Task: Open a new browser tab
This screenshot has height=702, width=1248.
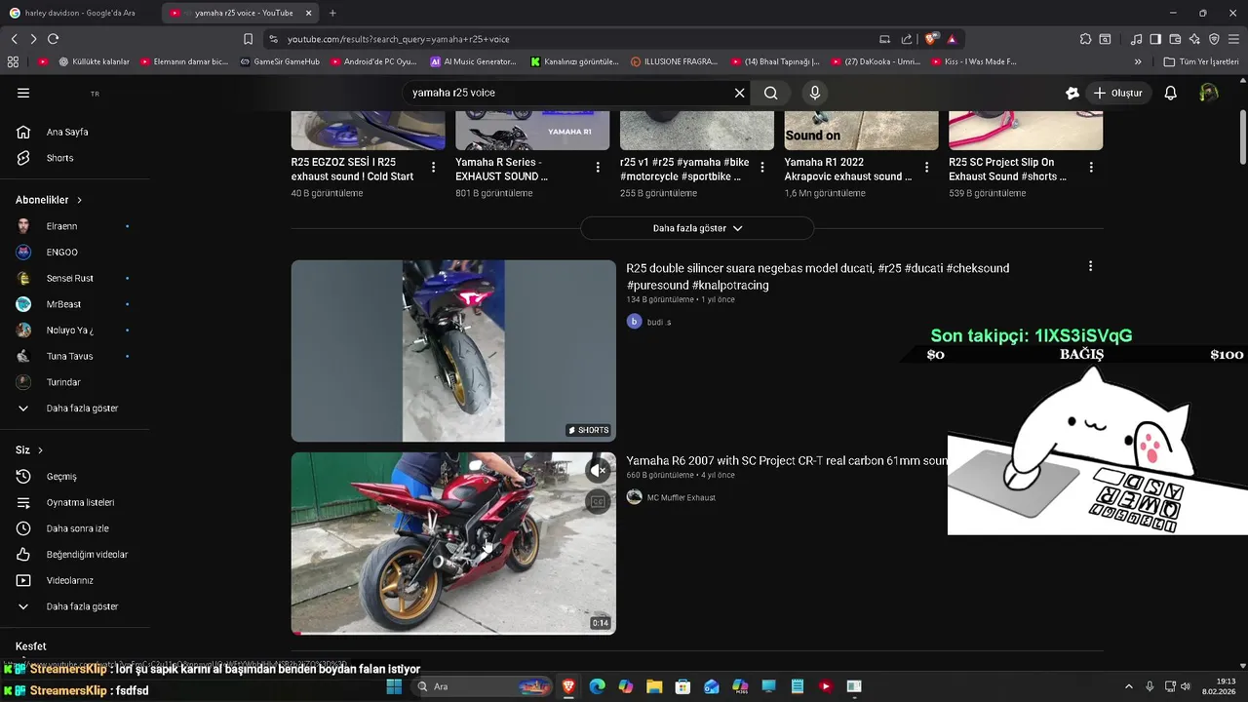Action: [x=332, y=13]
